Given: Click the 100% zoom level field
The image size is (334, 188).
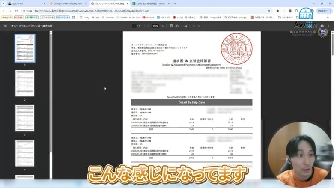Looking at the screenshot, I should 155,26.
